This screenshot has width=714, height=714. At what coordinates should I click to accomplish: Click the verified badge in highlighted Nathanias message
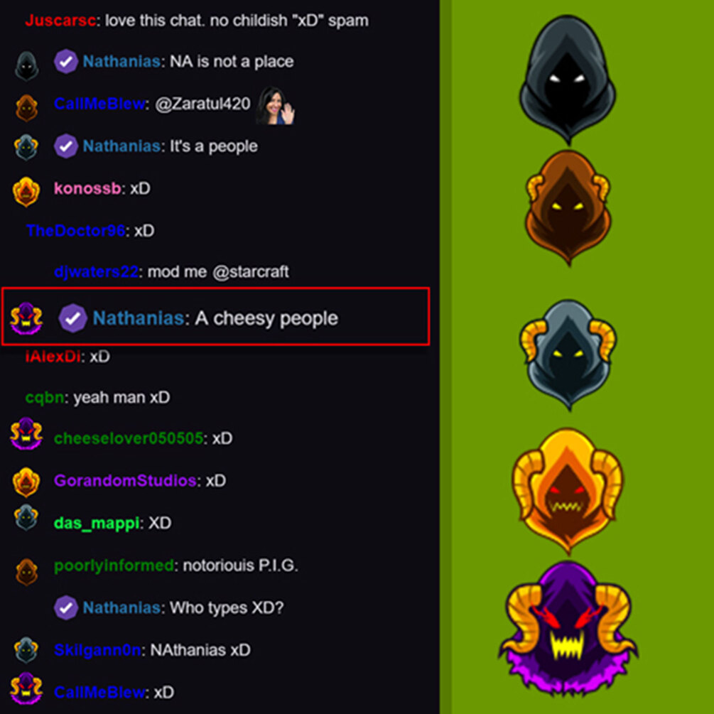coord(73,318)
